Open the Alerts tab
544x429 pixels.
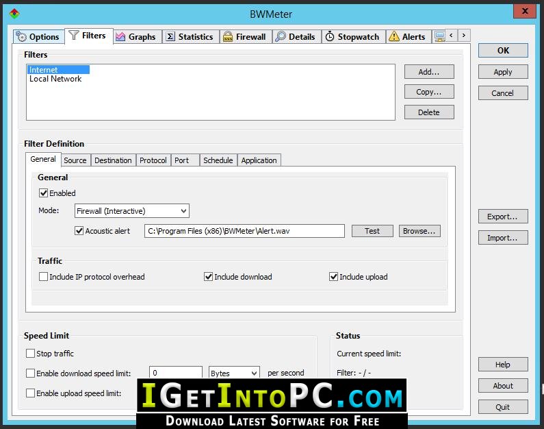coord(409,36)
